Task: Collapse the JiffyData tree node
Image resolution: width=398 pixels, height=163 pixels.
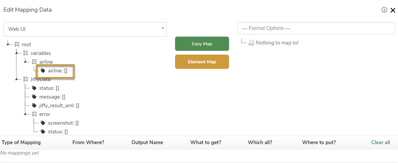Action: [x=16, y=79]
